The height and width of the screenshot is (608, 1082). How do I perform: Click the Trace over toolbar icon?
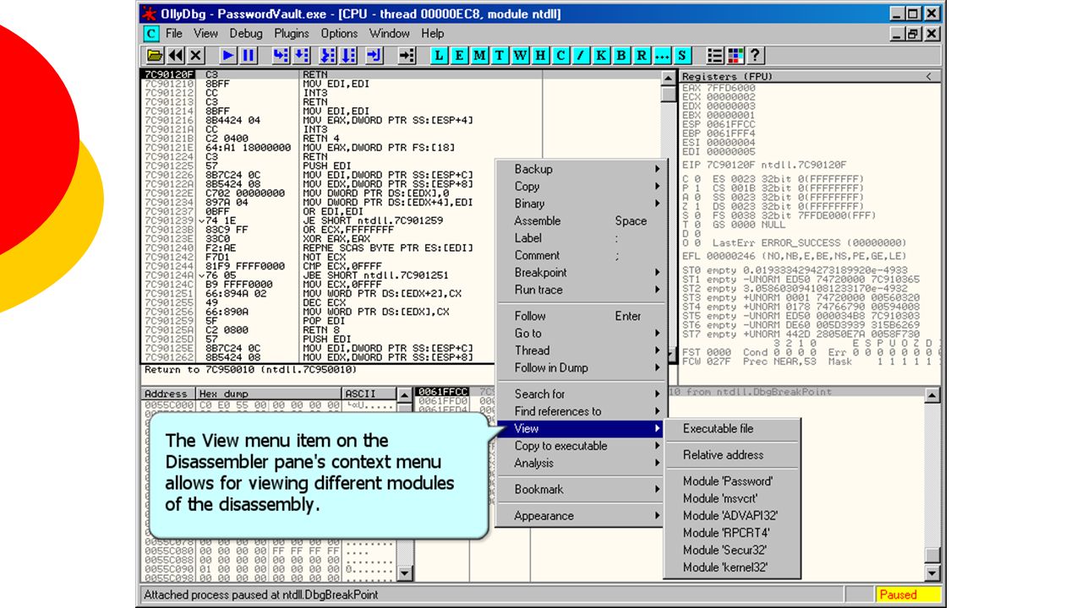[x=349, y=56]
